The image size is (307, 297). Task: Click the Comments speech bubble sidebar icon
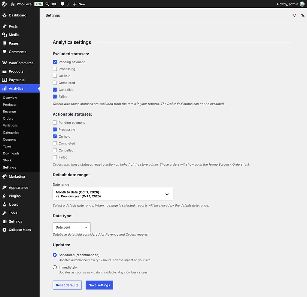[x=4, y=52]
